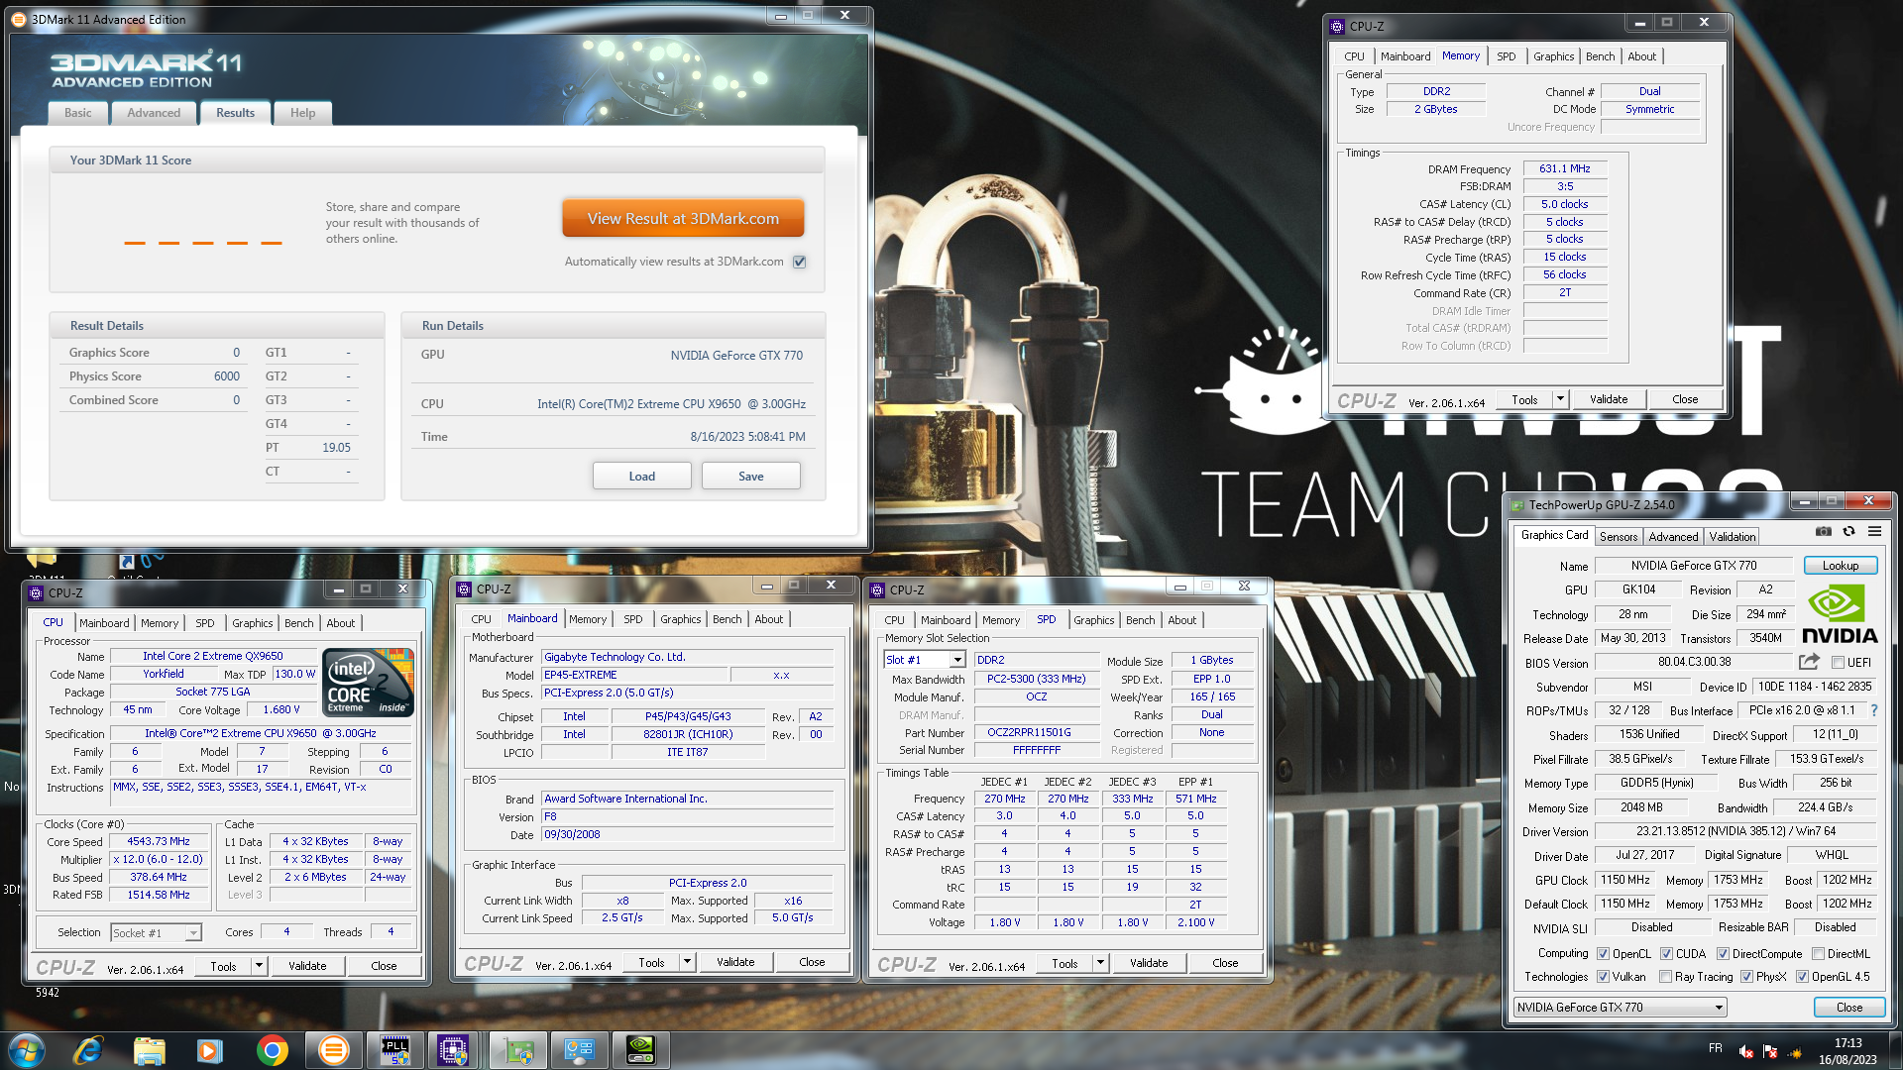Viewport: 1903px width, 1070px height.
Task: Switch to the Basic tab in 3DMark 11
Action: point(78,113)
